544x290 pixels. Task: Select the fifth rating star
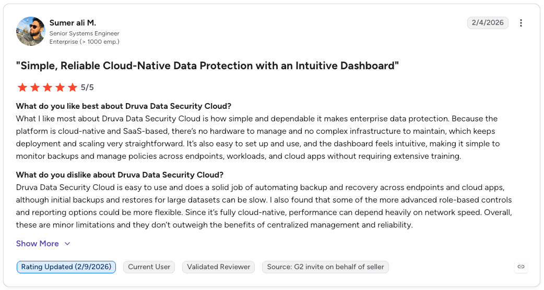tap(73, 87)
